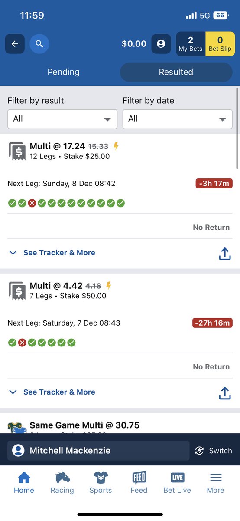
Task: Open the yellow Bet Slip button
Action: [x=220, y=44]
